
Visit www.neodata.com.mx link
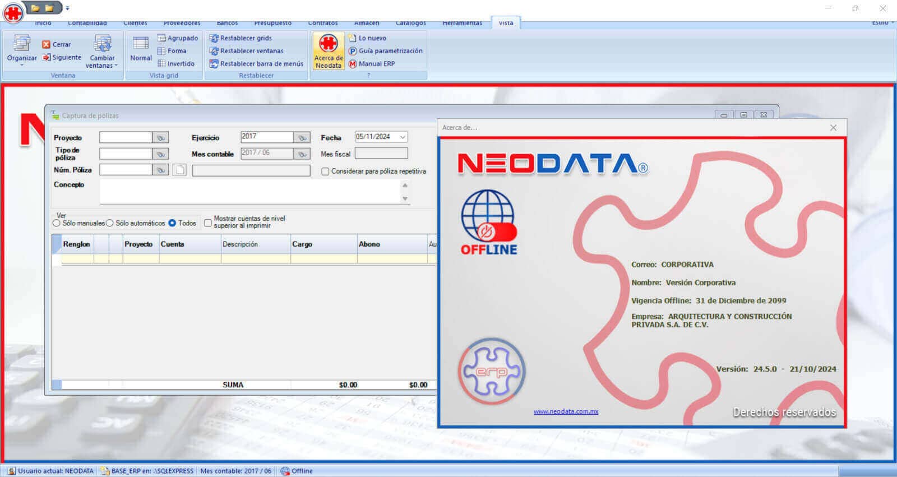click(x=566, y=411)
